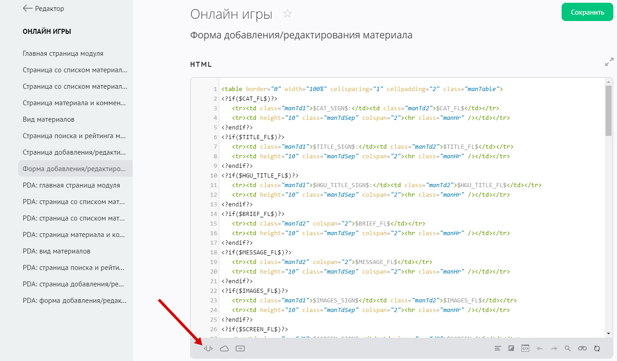This screenshot has width=617, height=361.
Task: Toggle the editor contrast theme icon
Action: coord(511,349)
